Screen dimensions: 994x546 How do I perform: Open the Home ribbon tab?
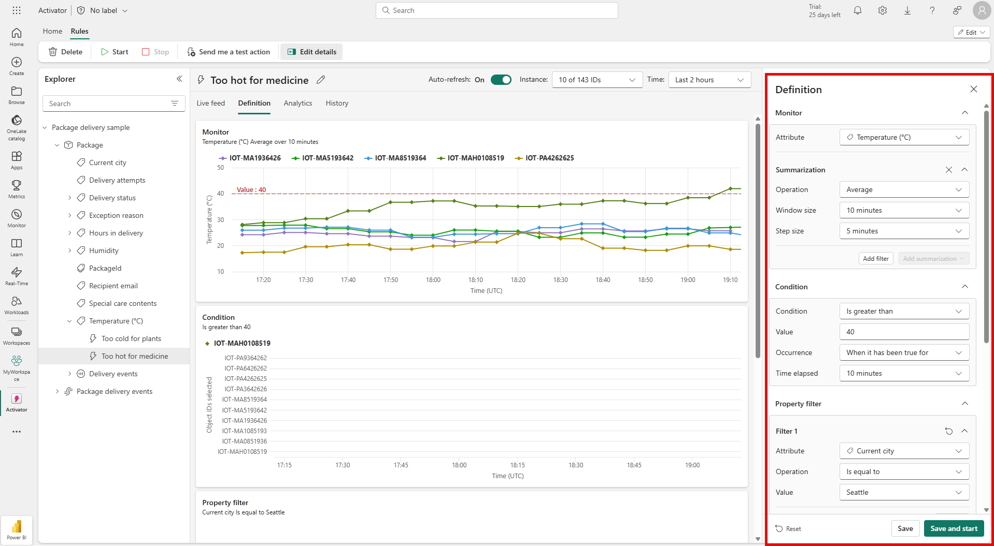[x=52, y=31]
